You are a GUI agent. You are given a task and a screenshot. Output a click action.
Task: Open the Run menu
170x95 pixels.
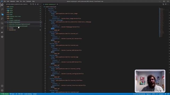24,1
